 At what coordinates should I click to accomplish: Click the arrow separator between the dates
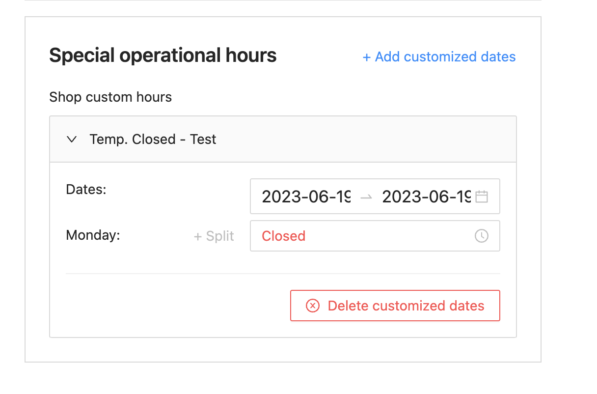click(x=366, y=197)
